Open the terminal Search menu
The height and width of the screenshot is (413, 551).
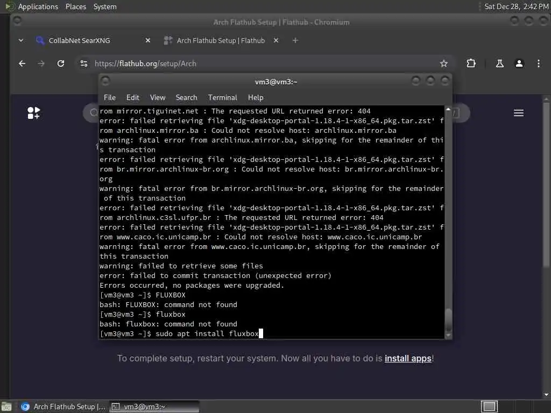coord(187,98)
